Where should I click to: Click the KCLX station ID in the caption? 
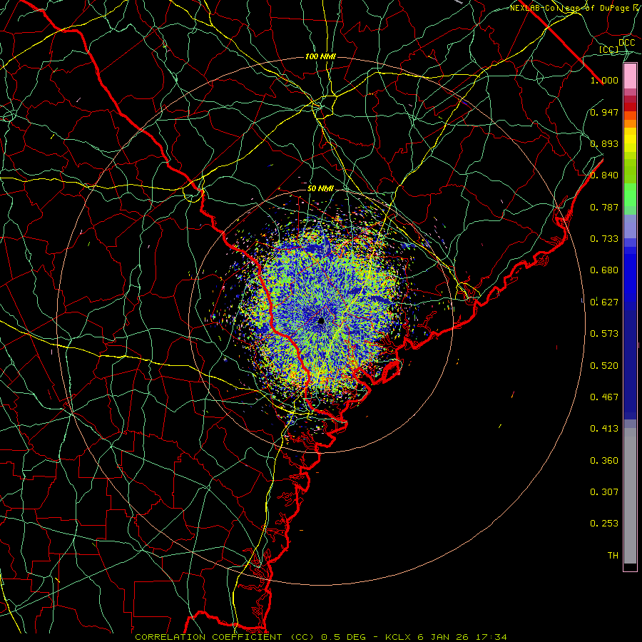397,637
